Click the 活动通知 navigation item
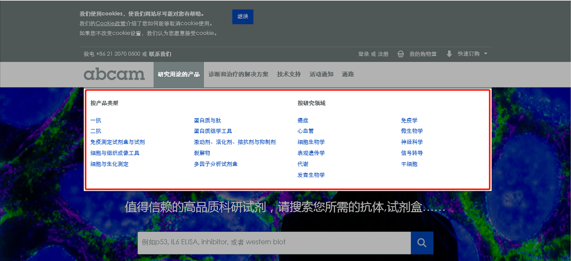The height and width of the screenshot is (261, 571). point(321,75)
